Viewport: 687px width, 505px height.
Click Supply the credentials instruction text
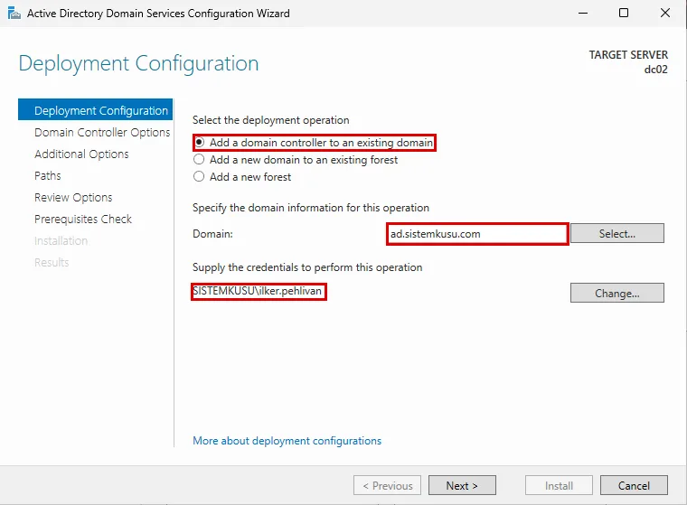point(307,267)
